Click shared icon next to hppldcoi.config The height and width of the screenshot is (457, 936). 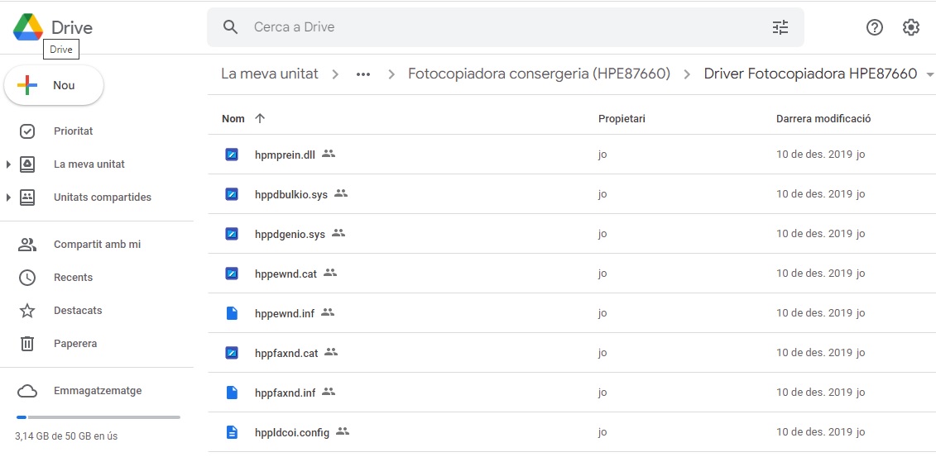click(x=342, y=431)
